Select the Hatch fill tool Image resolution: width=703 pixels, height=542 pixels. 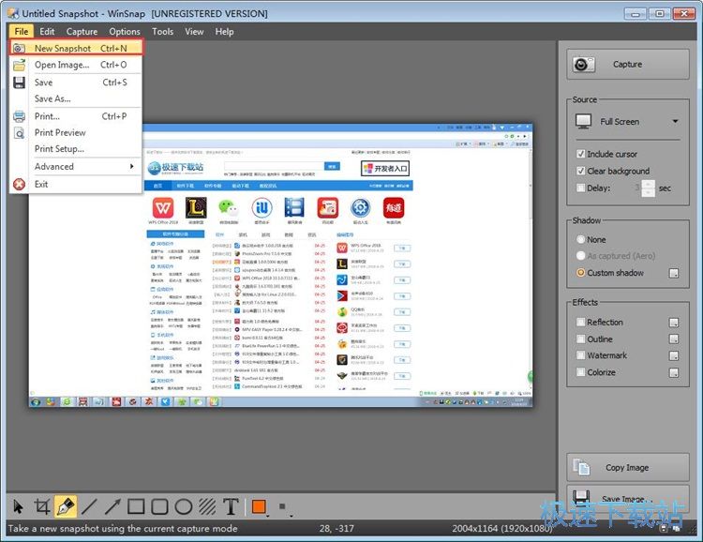[207, 507]
